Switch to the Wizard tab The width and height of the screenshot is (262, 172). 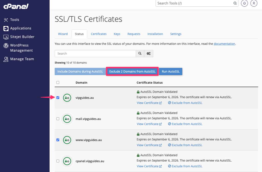tap(63, 34)
